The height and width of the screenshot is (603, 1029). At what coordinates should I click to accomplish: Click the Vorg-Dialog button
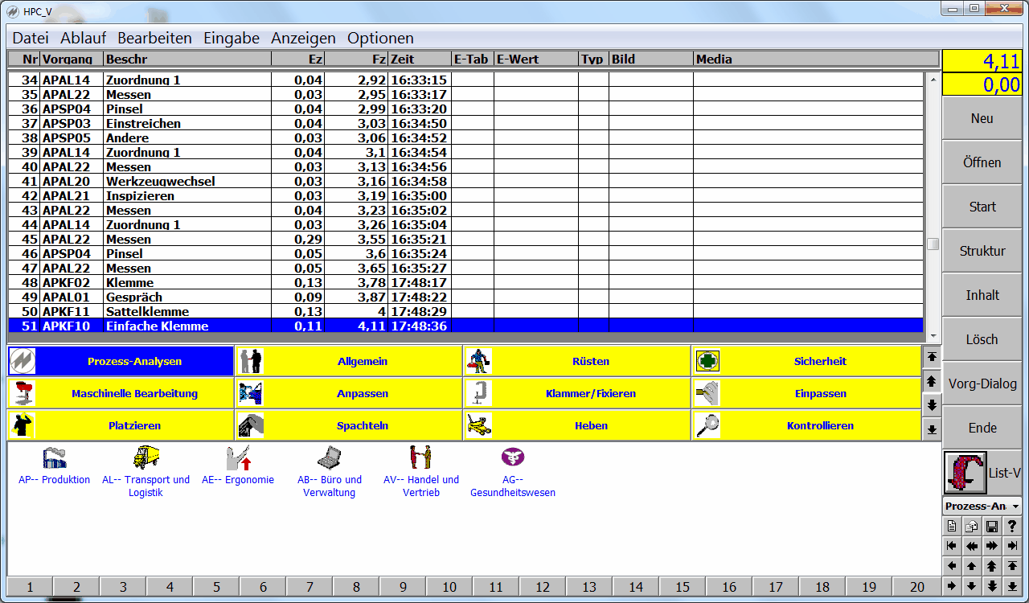(982, 384)
